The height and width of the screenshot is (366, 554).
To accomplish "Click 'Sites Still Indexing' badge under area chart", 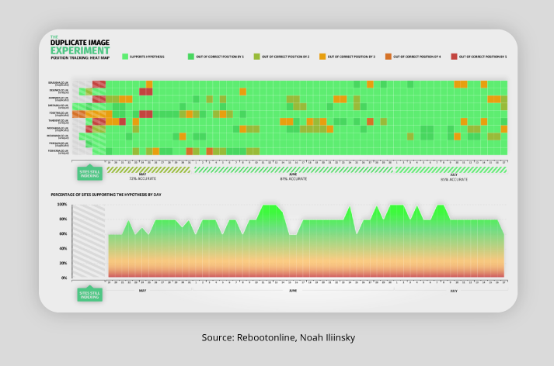I will (89, 294).
